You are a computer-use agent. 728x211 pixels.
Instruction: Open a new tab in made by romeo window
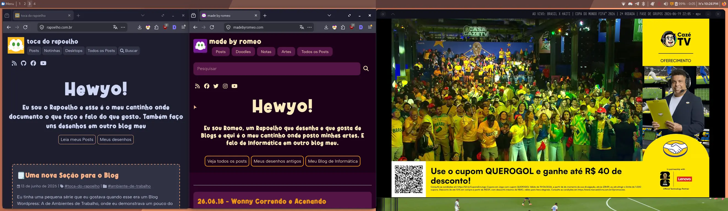[x=265, y=15]
